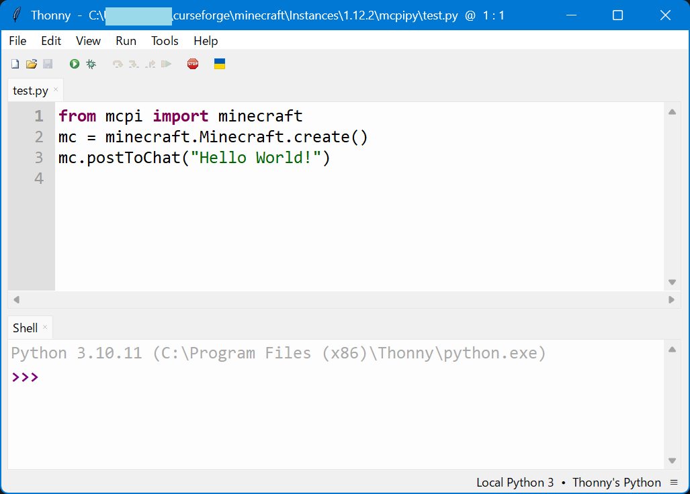Click the Step into debugger icon
The image size is (690, 494).
tap(134, 64)
